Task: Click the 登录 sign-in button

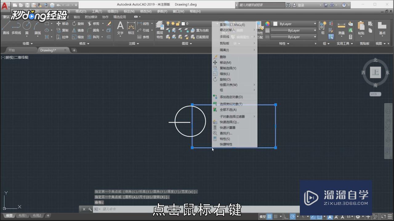Action: click(301, 5)
